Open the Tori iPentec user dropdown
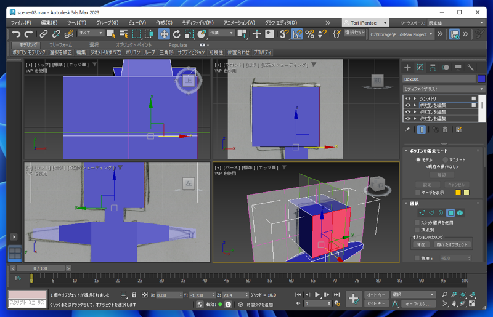 365,23
